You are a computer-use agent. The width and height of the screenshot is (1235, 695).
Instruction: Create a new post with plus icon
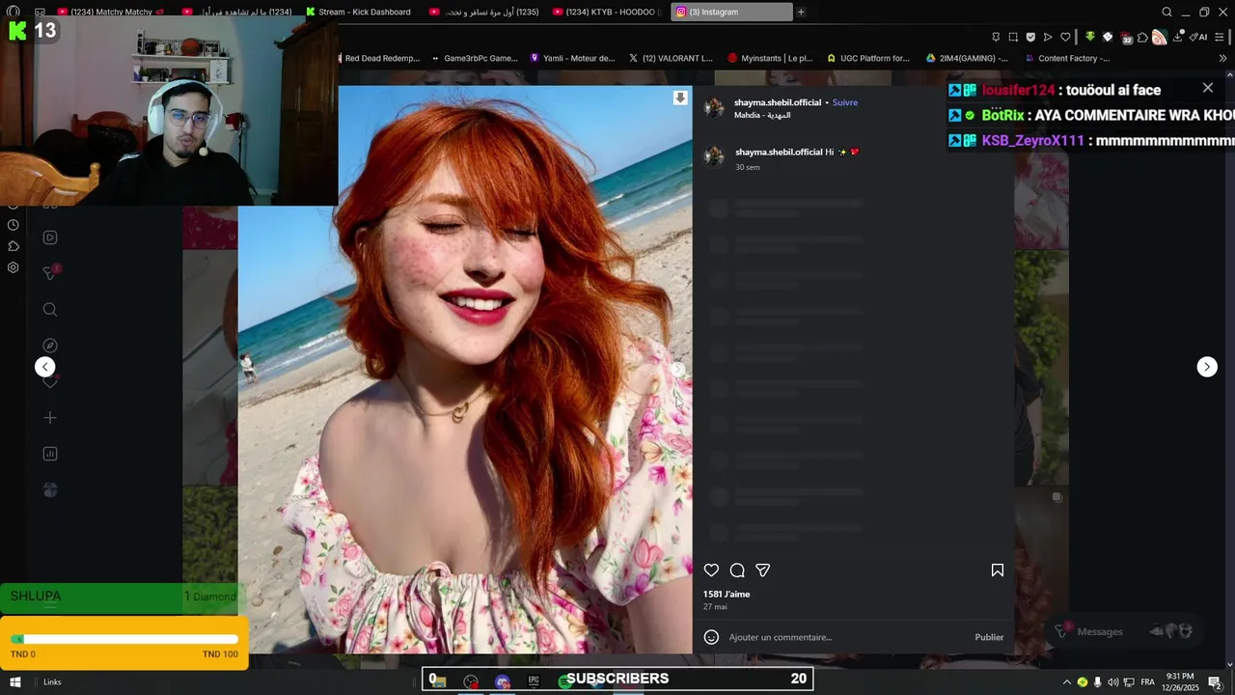[x=50, y=418]
